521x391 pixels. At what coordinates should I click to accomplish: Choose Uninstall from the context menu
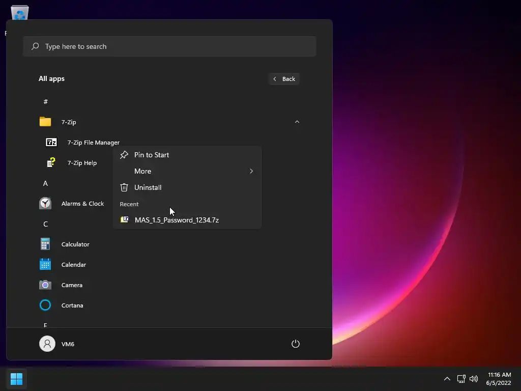pyautogui.click(x=187, y=187)
